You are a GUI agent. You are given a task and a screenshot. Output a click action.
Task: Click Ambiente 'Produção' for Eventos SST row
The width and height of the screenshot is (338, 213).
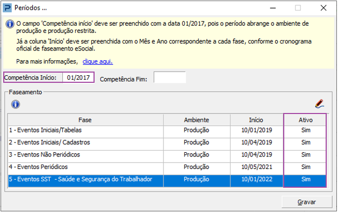196,180
